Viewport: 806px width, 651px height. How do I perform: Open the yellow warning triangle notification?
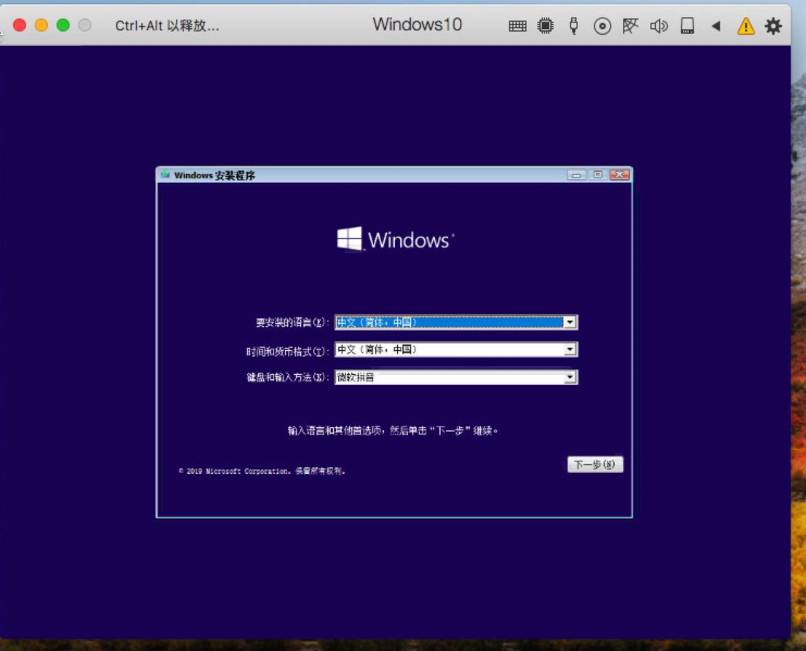(x=746, y=26)
